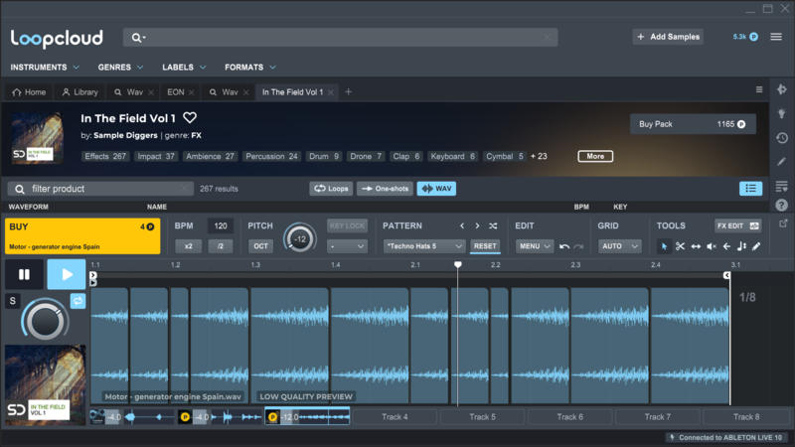Open the help question mark icon
The image size is (795, 447).
782,206
